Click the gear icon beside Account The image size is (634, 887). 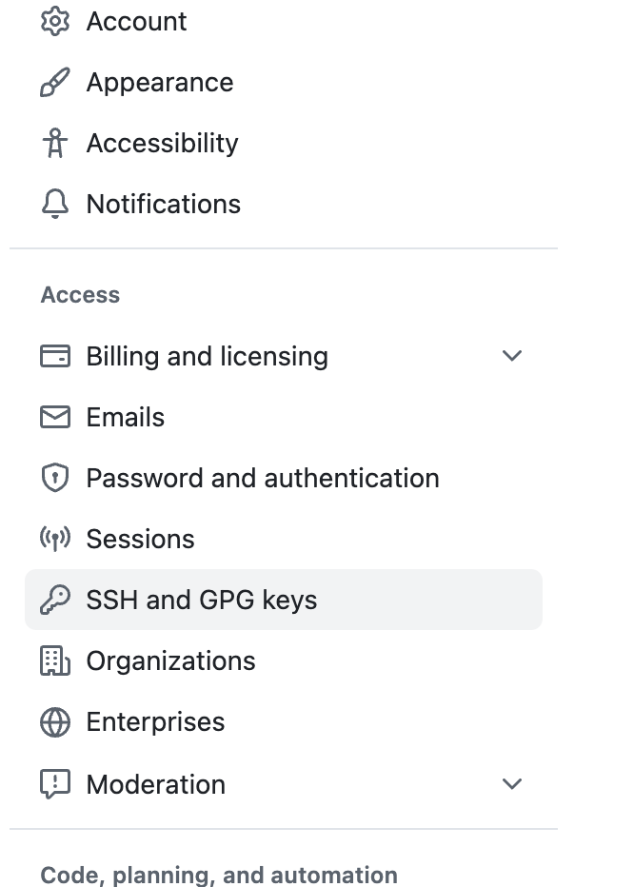(55, 21)
